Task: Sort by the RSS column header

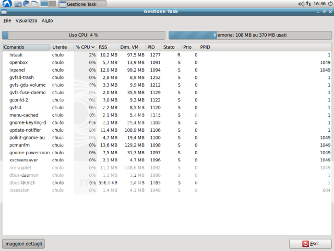Action: pos(108,47)
